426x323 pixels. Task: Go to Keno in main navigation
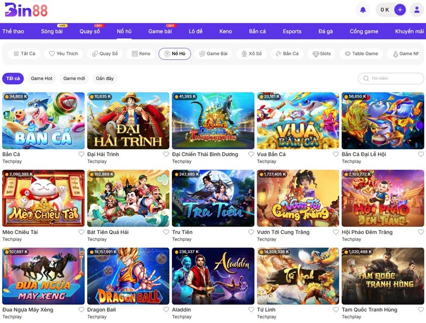225,31
